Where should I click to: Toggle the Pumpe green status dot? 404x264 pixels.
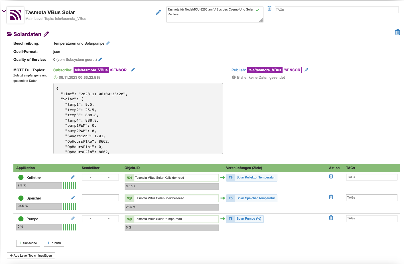pos(21,219)
